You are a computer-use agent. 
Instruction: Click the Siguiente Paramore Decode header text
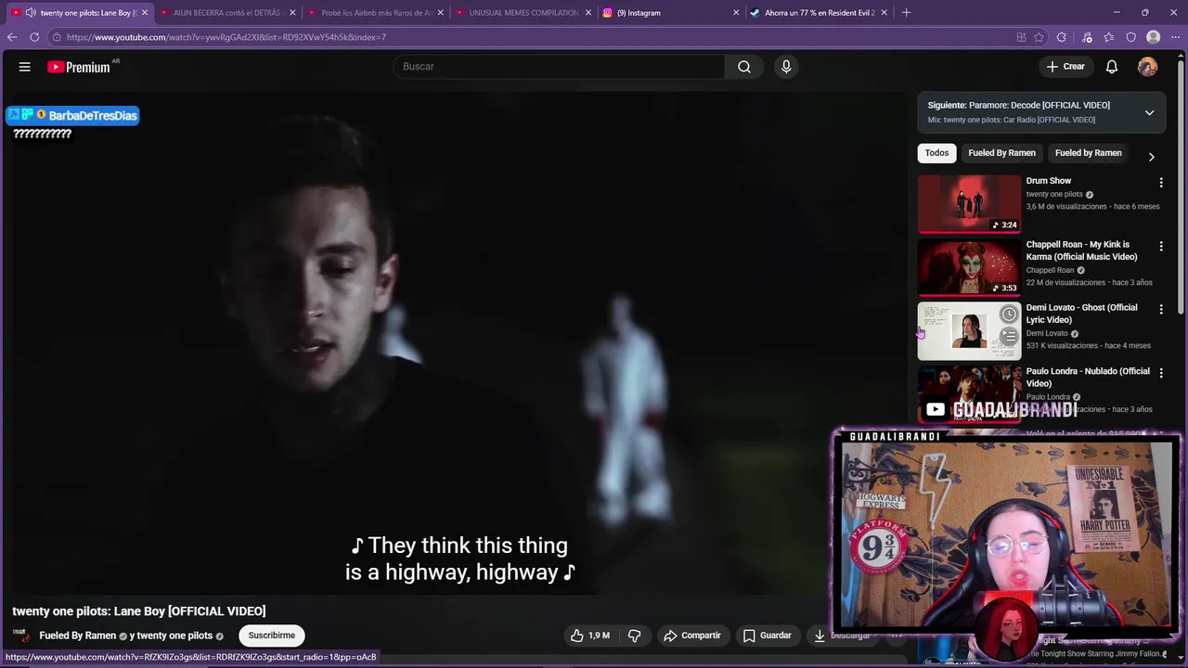pos(1018,106)
